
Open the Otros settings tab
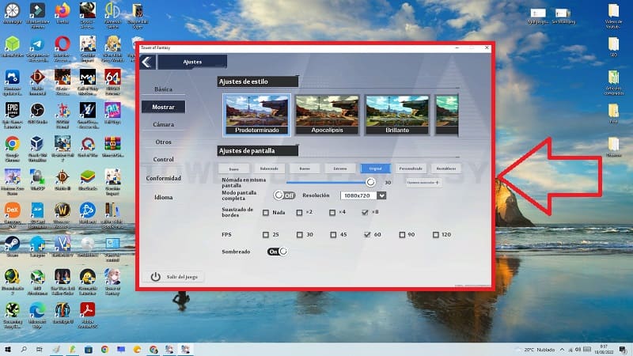(163, 142)
